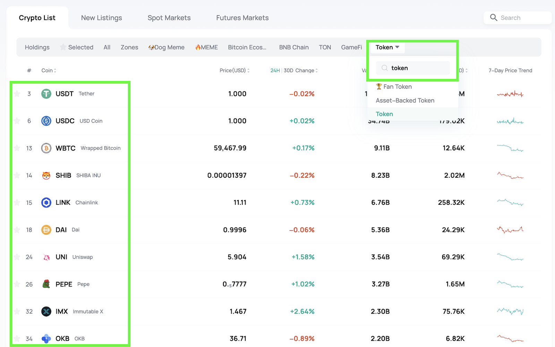Click the DAI coin icon
This screenshot has width=555, height=347.
(x=46, y=230)
